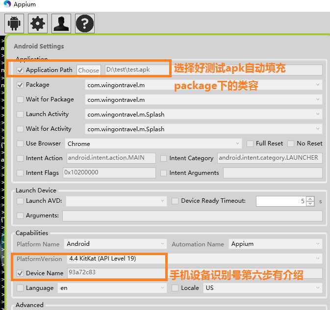Click the Application Path field D:\test\test.apk
Viewport: 330px width, 310px height.
point(214,70)
